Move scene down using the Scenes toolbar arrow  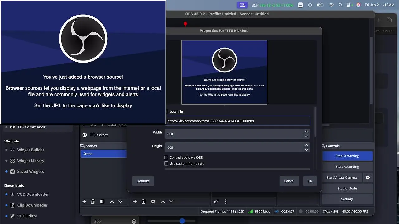120,202
